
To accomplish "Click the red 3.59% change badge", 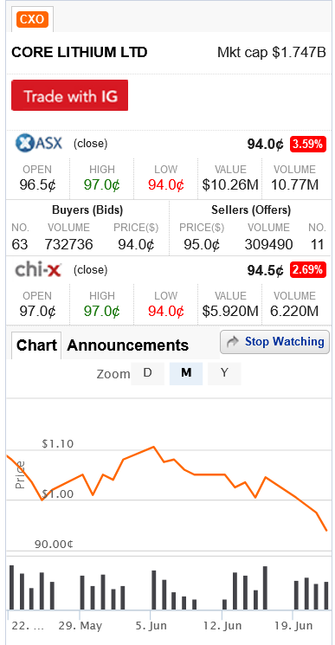I will tap(308, 145).
